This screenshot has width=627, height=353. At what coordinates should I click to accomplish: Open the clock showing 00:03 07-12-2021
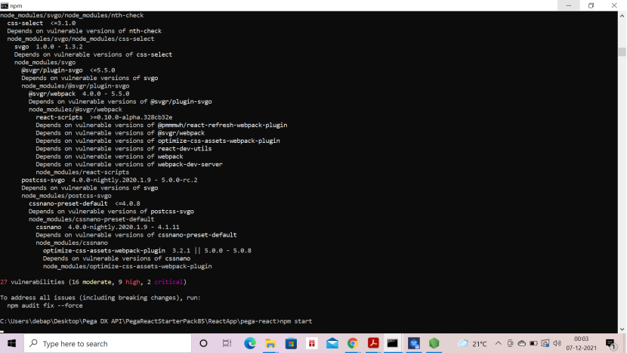click(581, 343)
